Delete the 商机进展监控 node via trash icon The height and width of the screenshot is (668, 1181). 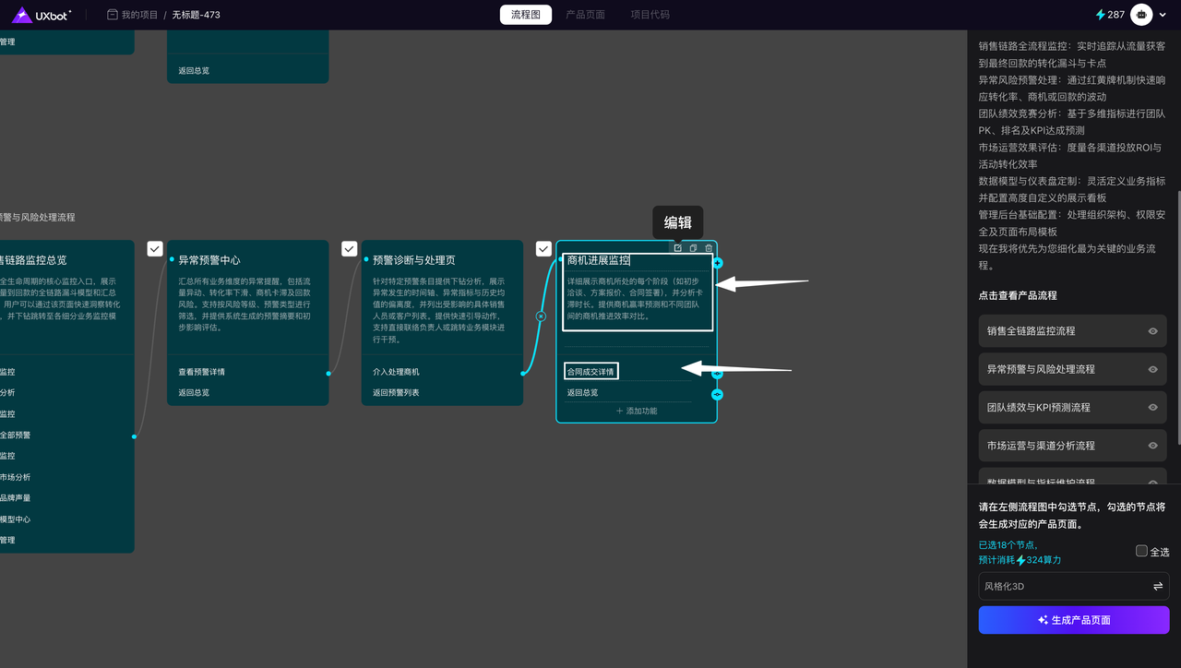pos(709,248)
